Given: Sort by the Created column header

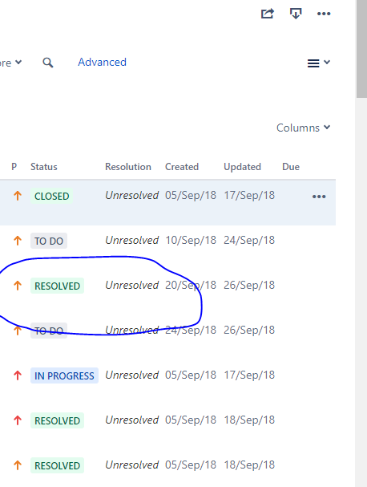Looking at the screenshot, I should click(x=182, y=167).
